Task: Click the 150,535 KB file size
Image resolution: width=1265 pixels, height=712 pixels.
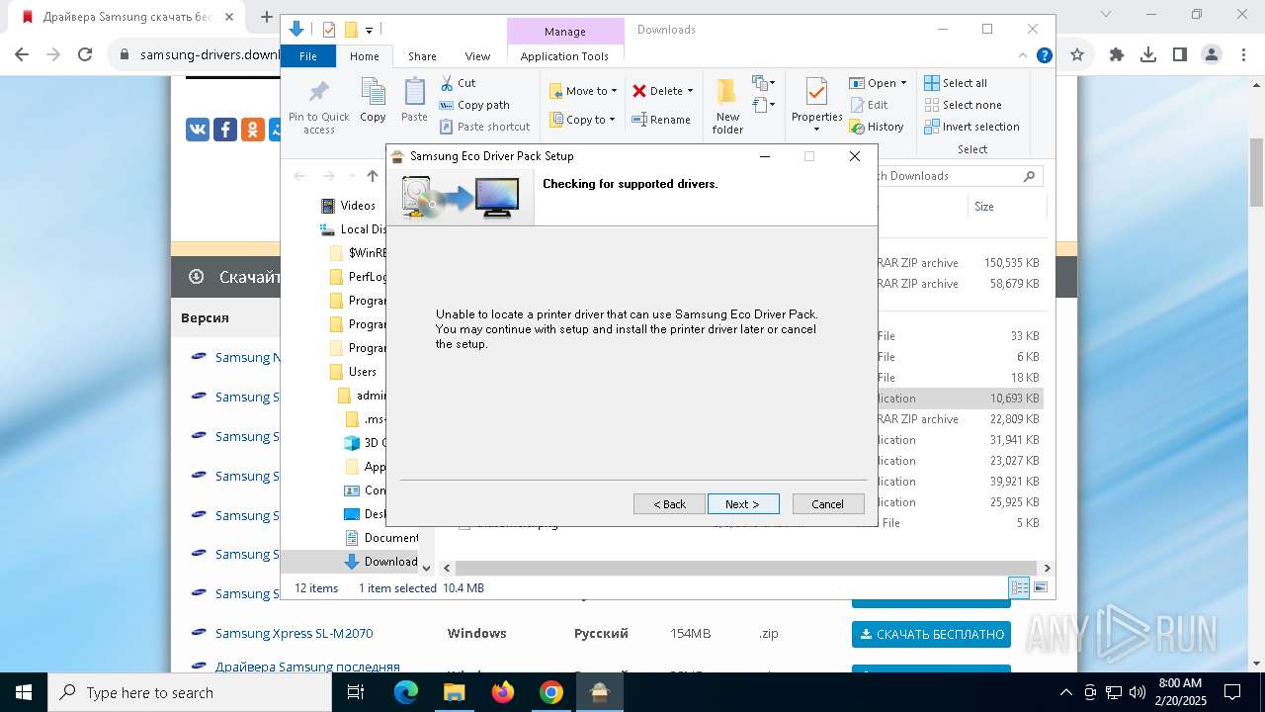Action: coord(1011,263)
